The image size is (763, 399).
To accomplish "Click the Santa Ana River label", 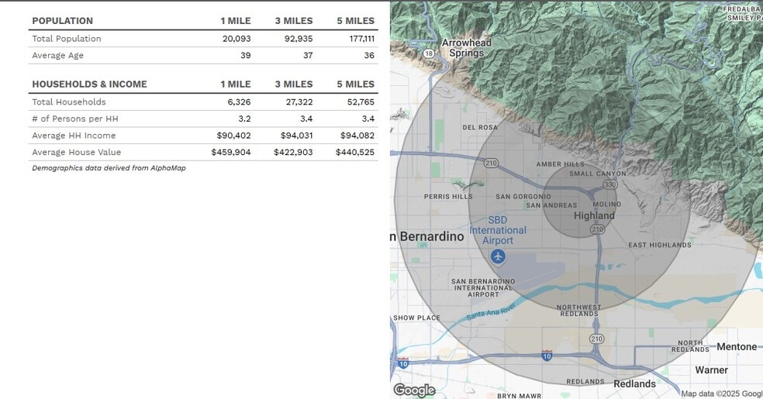I will (492, 312).
